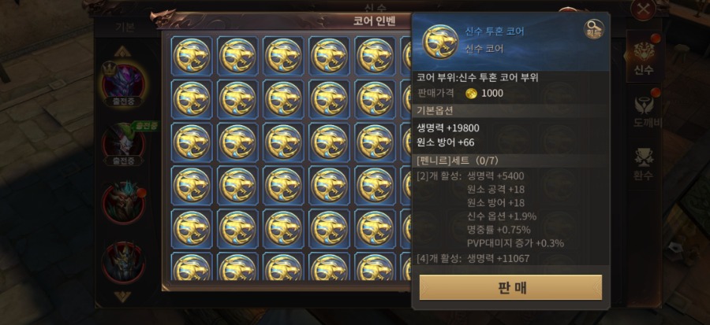Click the 기본 tab label
Viewport: 710px width, 325px height.
point(125,27)
